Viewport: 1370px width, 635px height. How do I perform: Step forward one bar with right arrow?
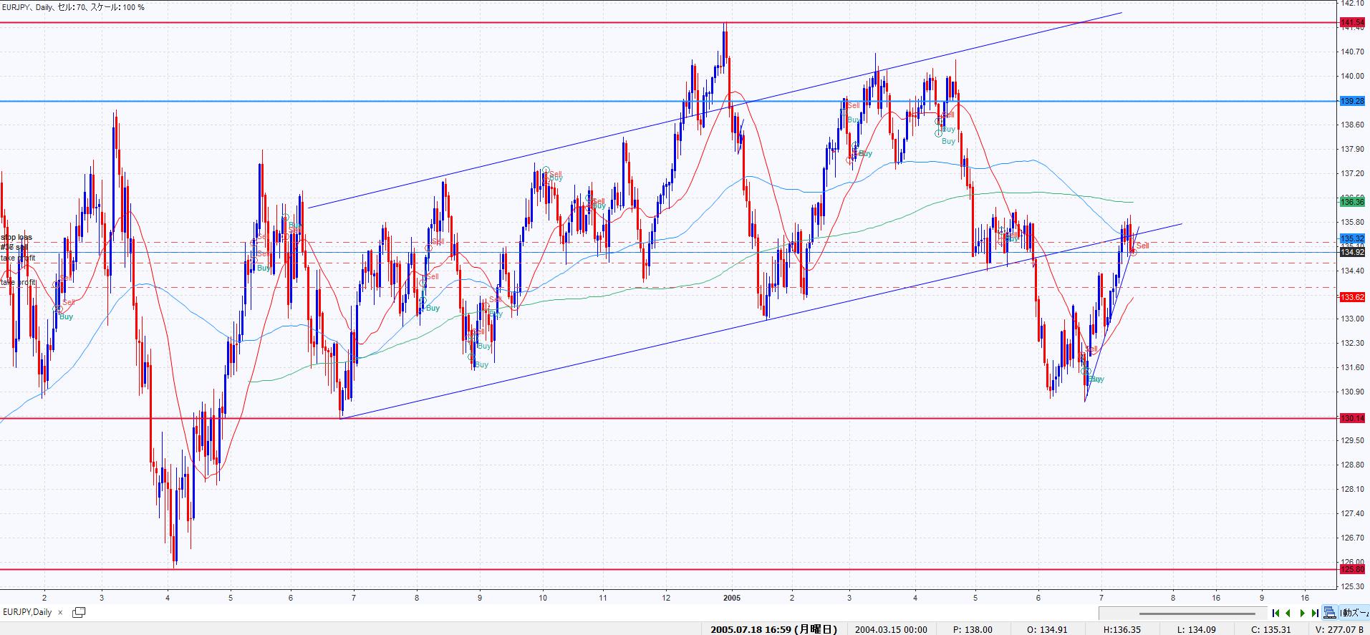1302,613
